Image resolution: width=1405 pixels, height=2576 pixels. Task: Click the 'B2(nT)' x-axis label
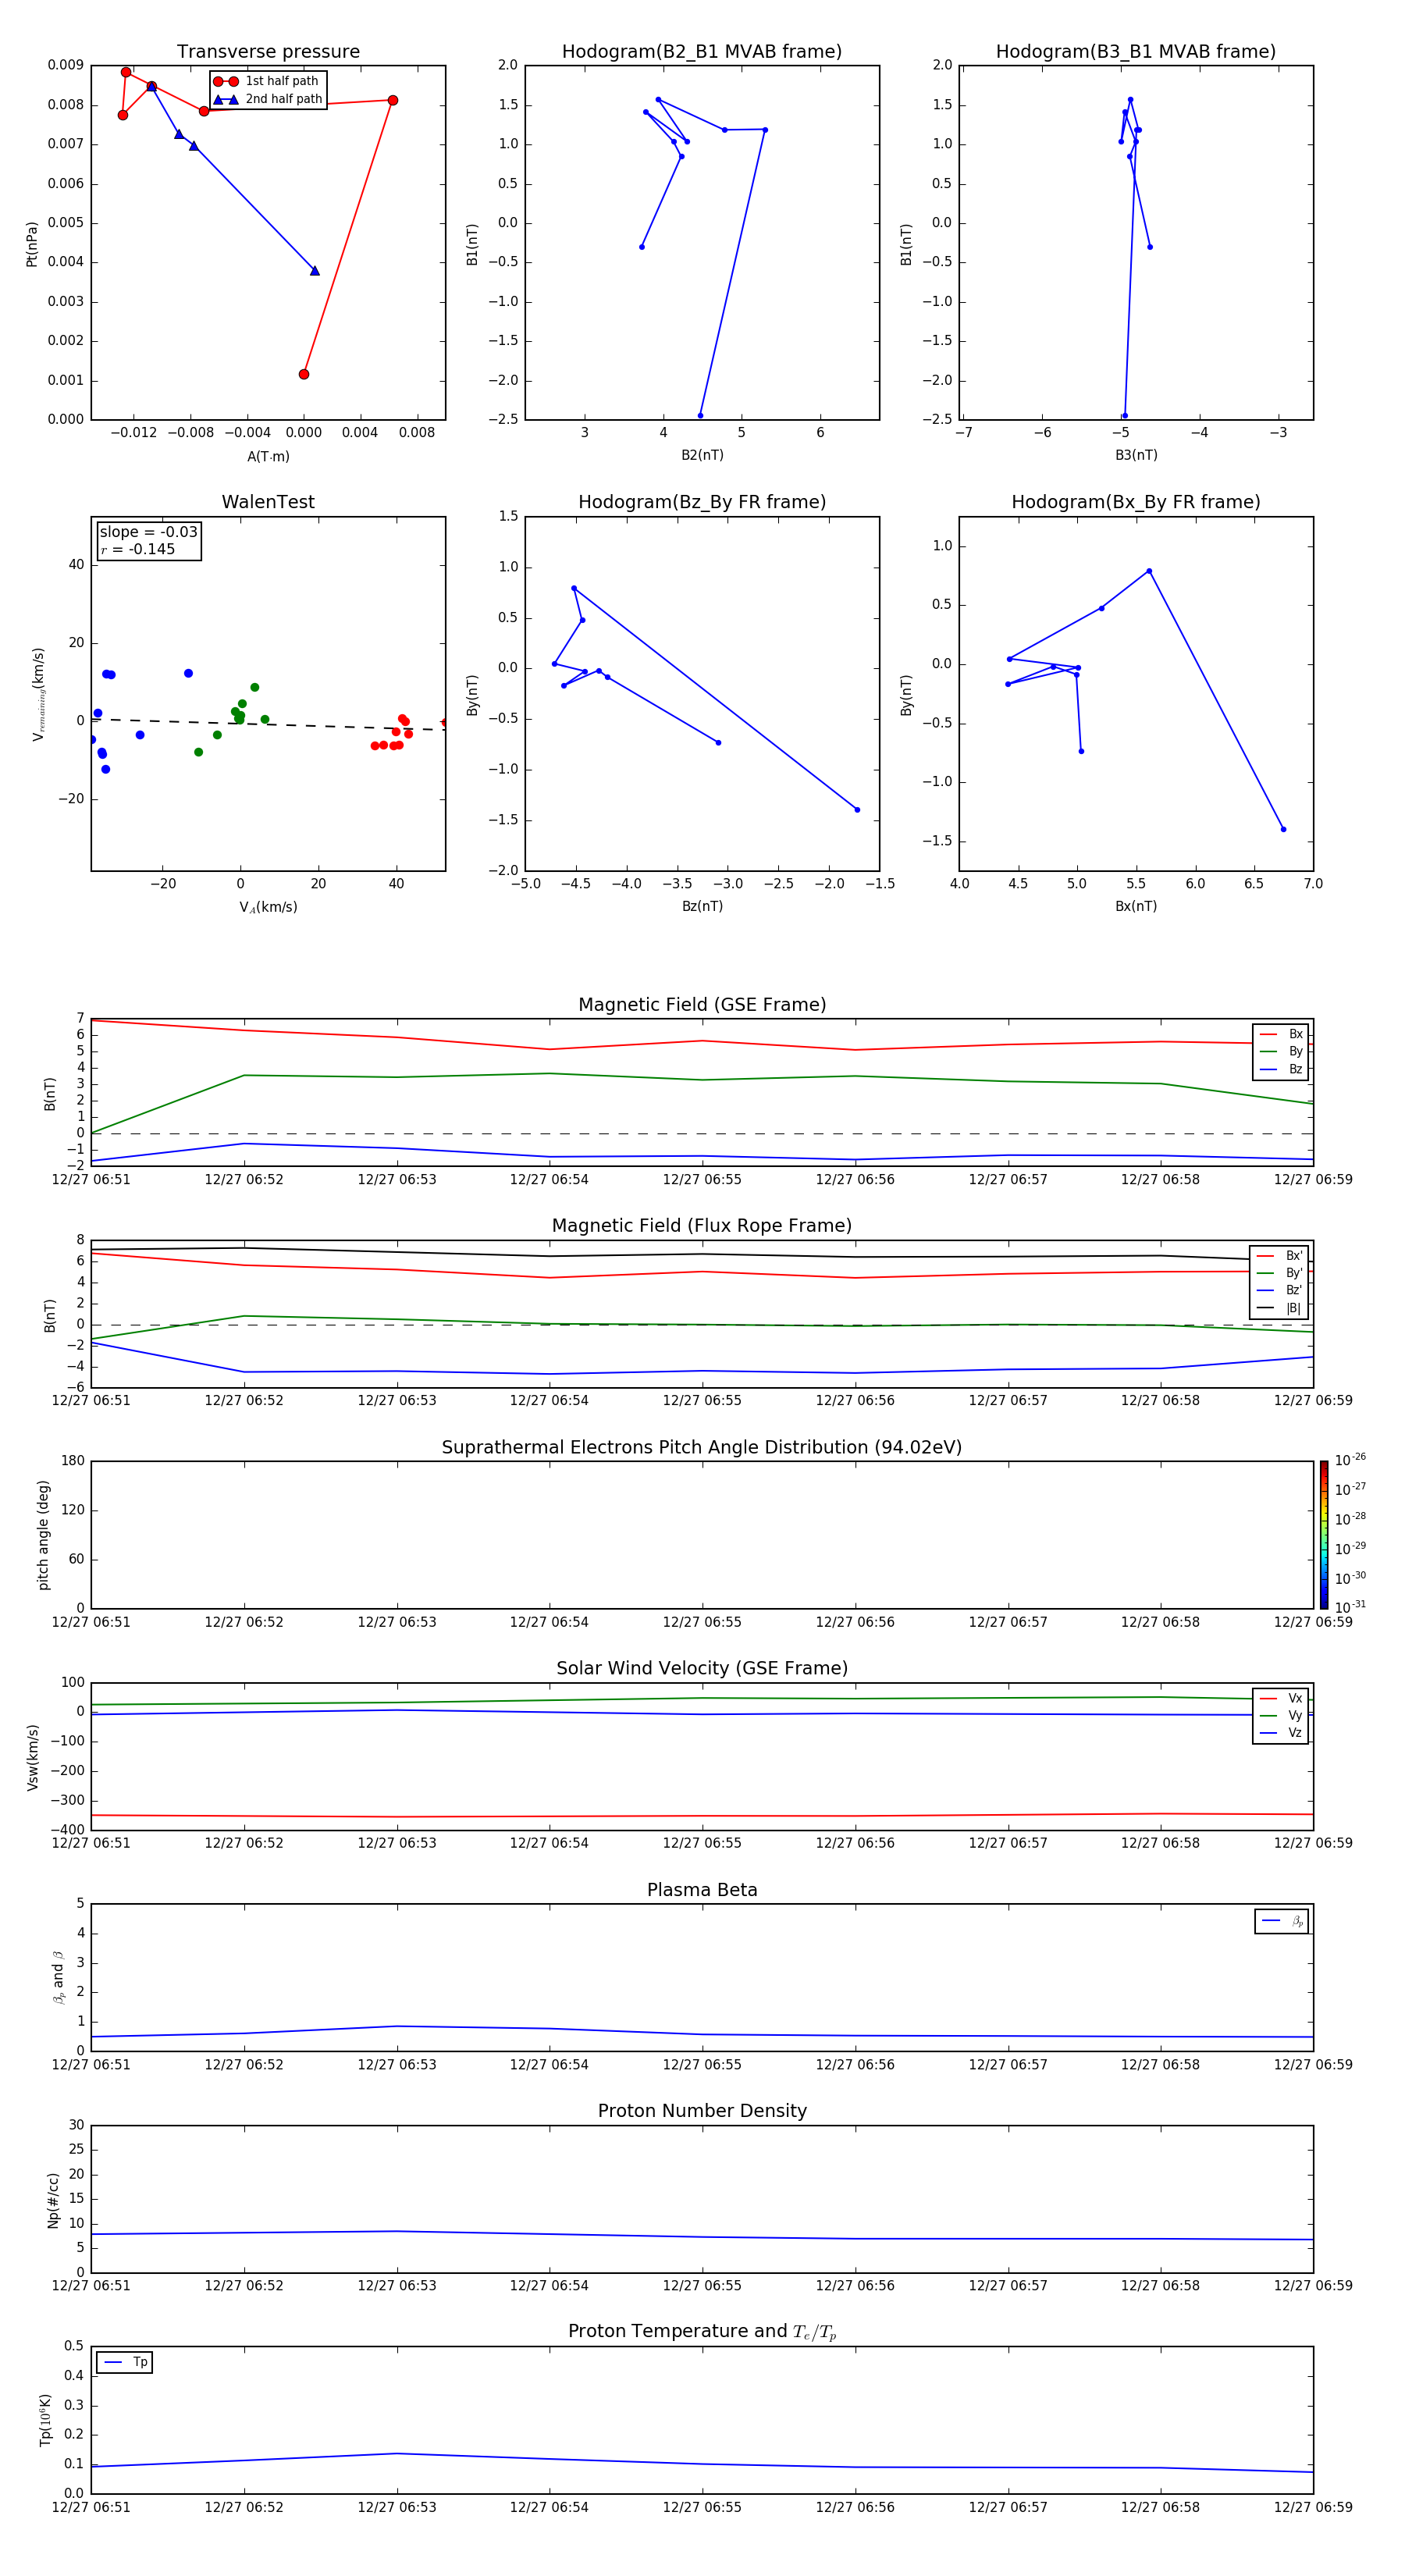point(702,455)
